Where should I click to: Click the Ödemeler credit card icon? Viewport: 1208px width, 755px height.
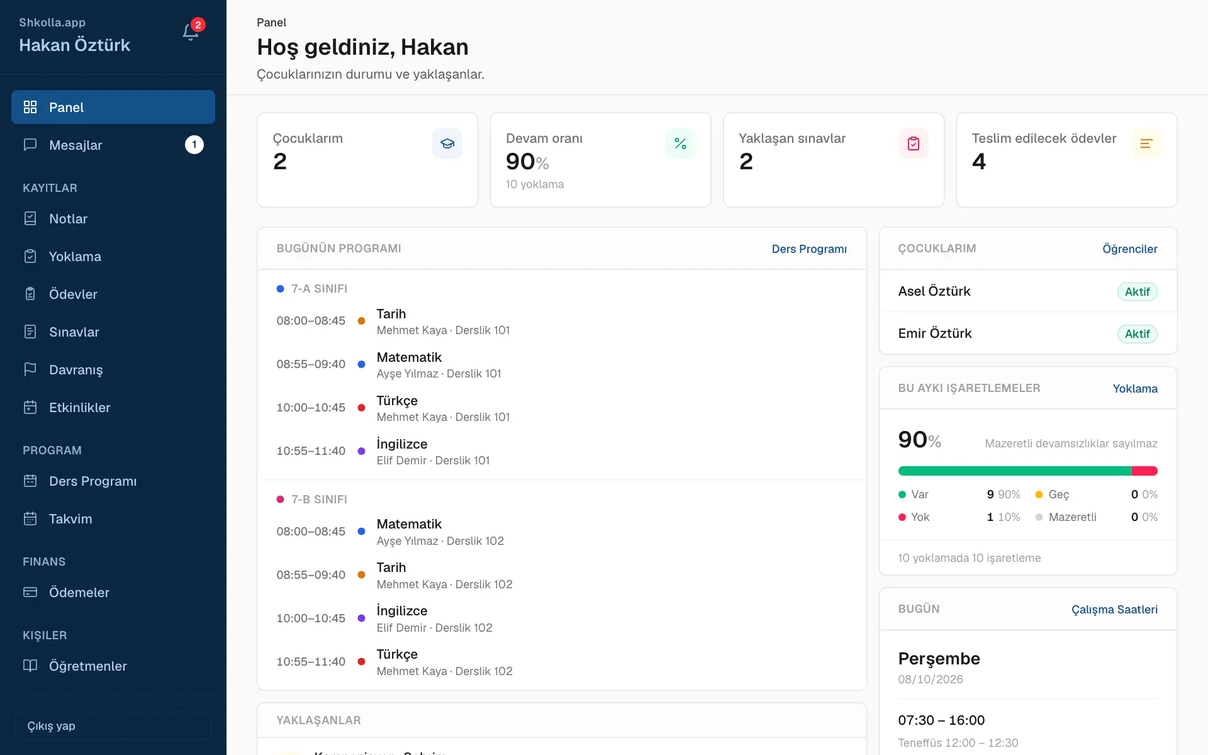(30, 592)
